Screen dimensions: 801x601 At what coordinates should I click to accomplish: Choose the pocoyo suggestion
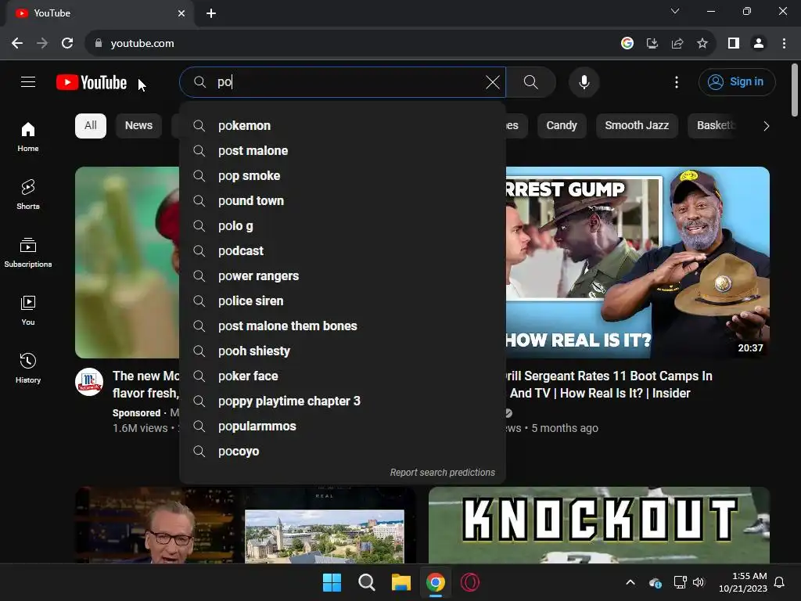point(343,452)
